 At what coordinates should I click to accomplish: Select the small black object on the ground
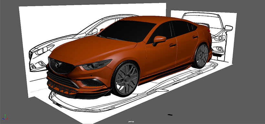click(170, 115)
